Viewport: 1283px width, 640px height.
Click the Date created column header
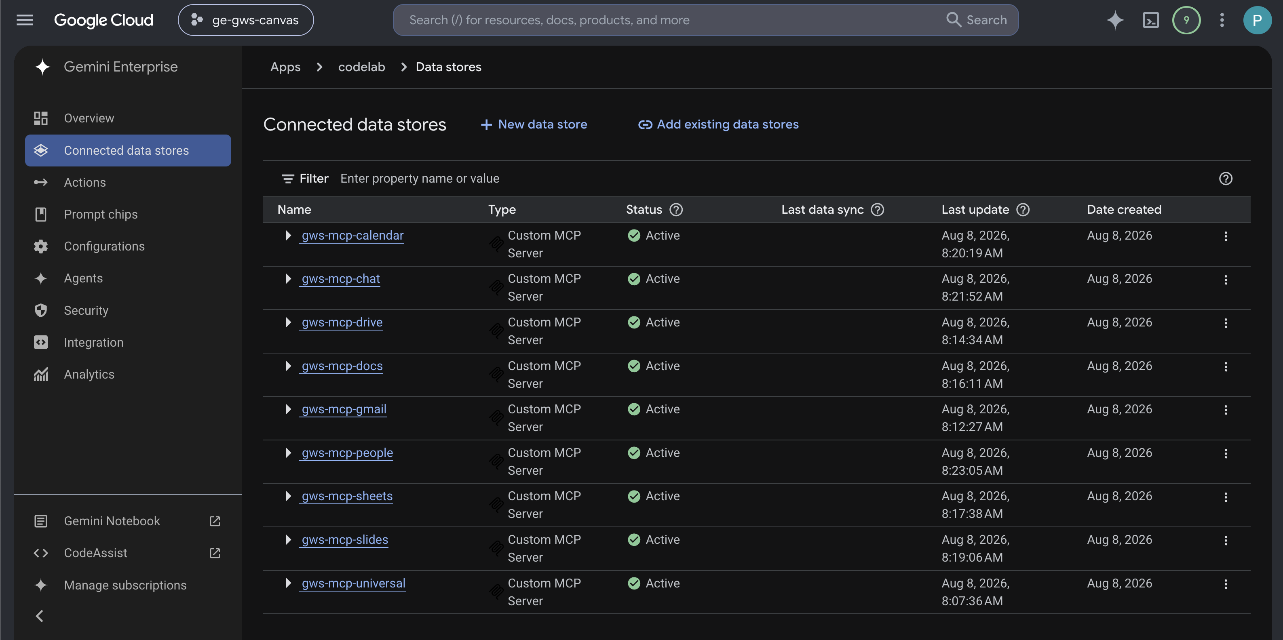(1124, 210)
